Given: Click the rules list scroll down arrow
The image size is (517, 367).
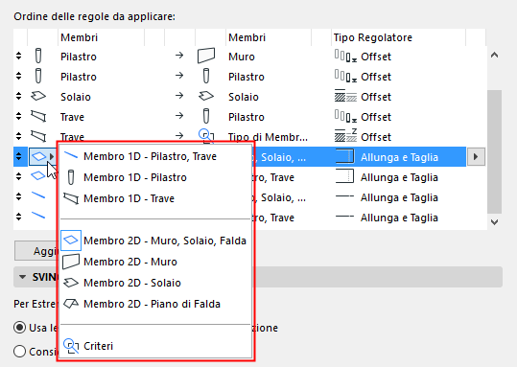Looking at the screenshot, I should click(494, 222).
